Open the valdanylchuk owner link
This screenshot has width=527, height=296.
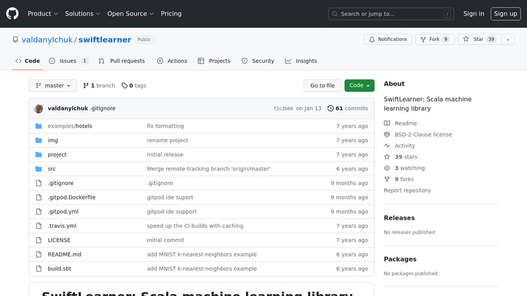click(47, 40)
